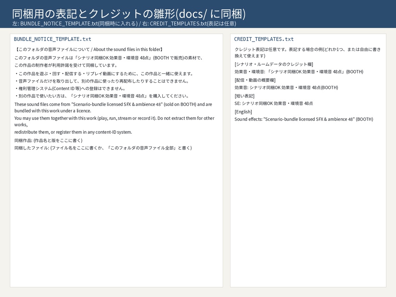Click the left panel heading "BUNDLE_NOTICE_TEMPLATE.txt"
This screenshot has width=396, height=297.
pyautogui.click(x=53, y=39)
